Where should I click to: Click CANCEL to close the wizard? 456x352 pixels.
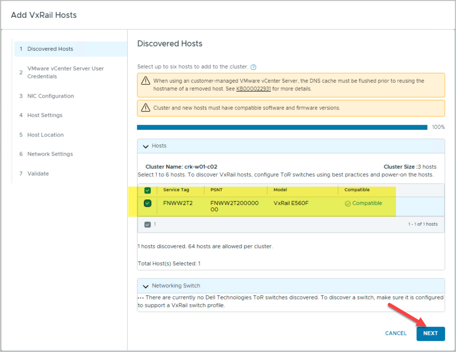pos(396,333)
